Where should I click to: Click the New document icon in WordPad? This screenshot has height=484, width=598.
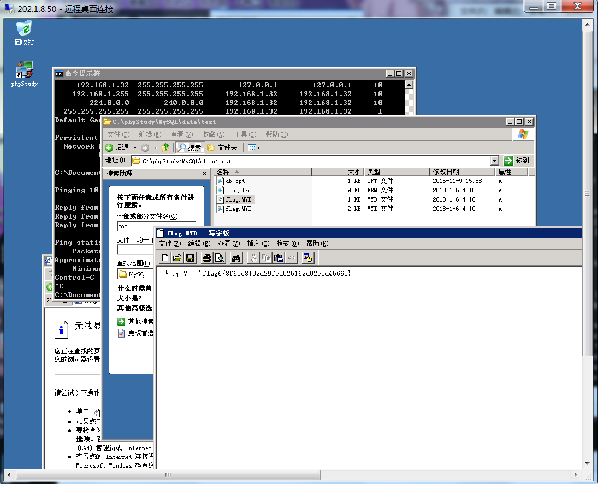tap(165, 258)
